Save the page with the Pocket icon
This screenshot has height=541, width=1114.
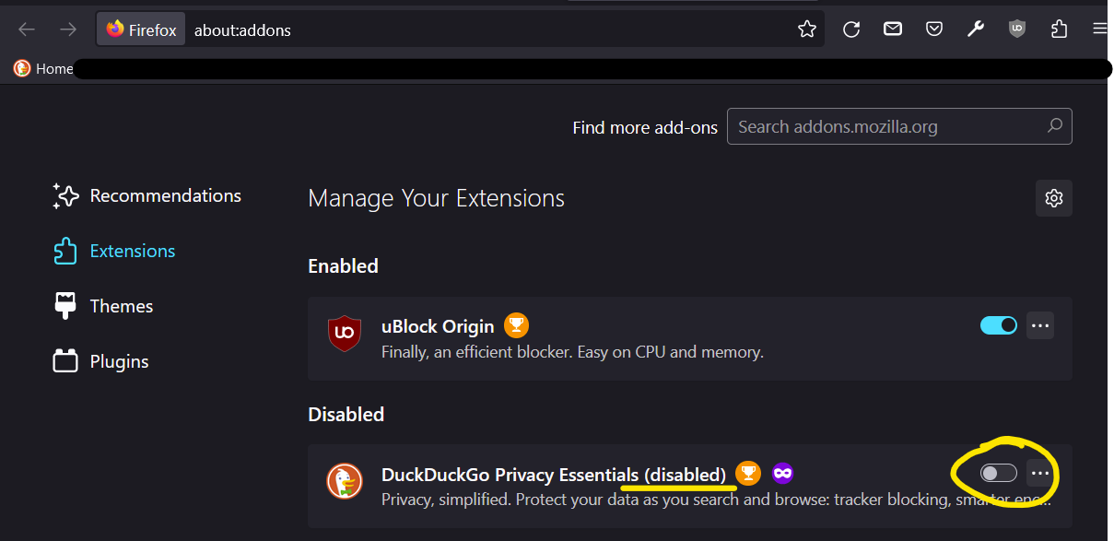(x=933, y=29)
